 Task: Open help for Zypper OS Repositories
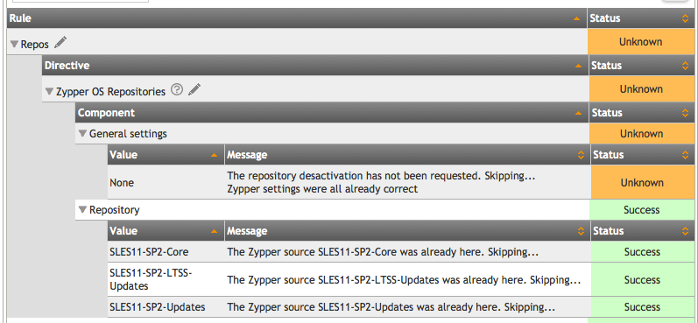pyautogui.click(x=177, y=90)
